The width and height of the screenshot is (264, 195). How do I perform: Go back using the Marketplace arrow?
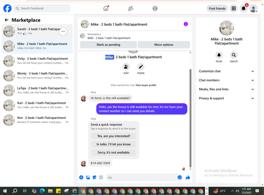[x=6, y=20]
